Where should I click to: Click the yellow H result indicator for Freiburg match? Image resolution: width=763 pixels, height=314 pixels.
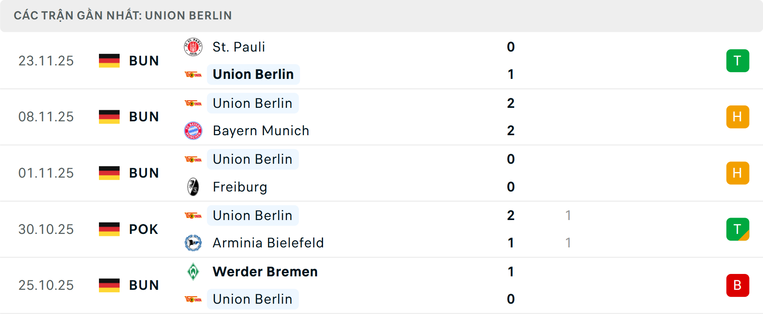click(738, 173)
